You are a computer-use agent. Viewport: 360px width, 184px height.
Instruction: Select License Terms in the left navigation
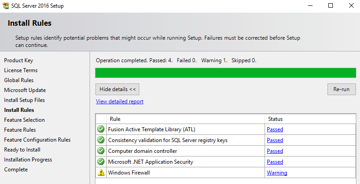click(21, 70)
